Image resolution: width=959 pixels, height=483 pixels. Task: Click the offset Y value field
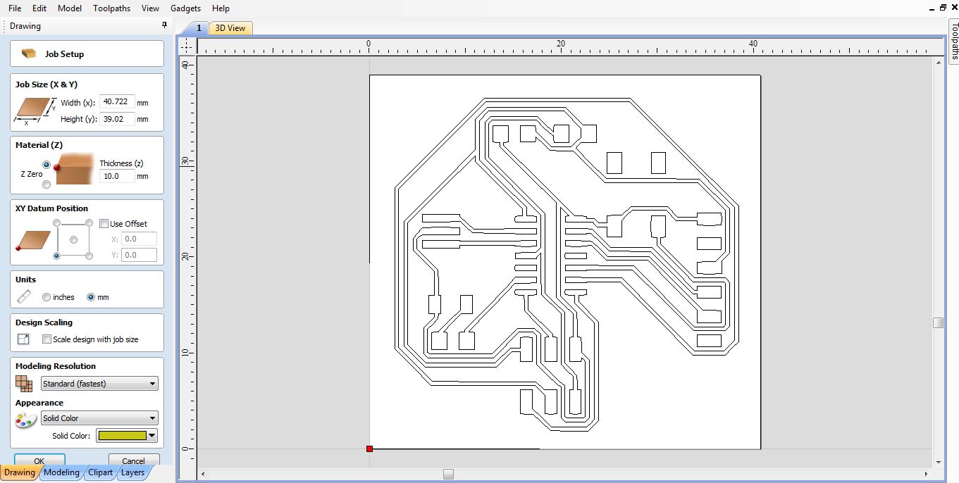139,255
